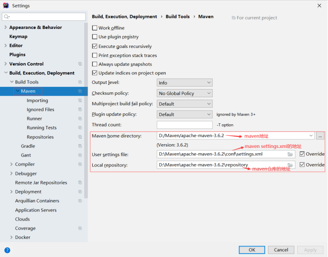Open Maven home directory dropdown arrow

click(x=311, y=136)
